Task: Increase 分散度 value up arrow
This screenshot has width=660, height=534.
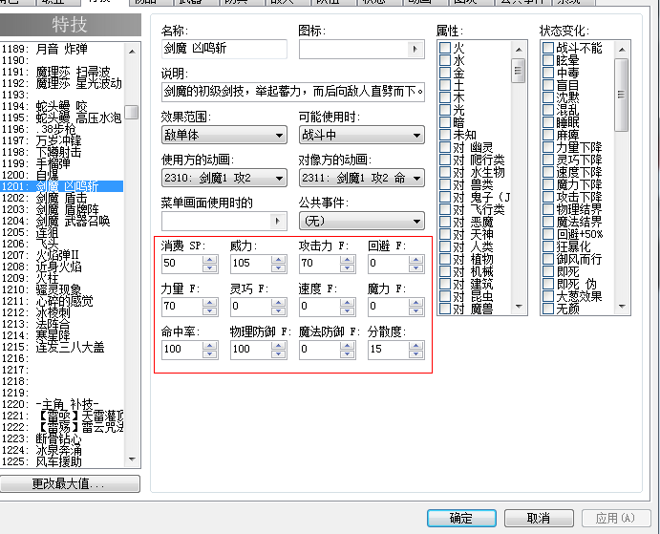Action: [415, 345]
